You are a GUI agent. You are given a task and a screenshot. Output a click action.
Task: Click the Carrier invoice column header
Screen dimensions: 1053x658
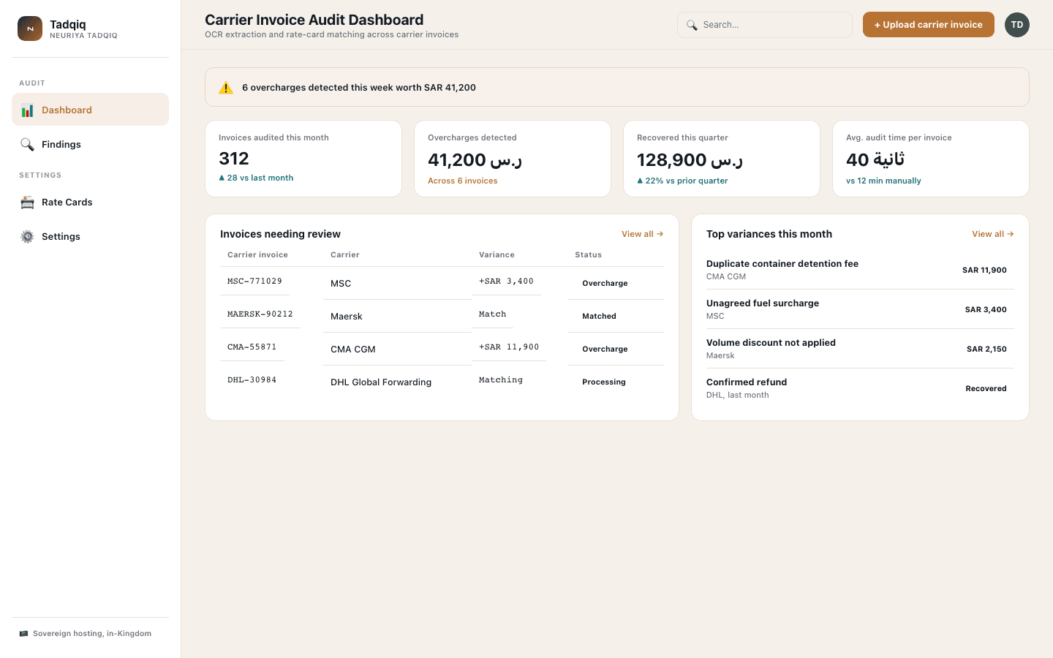click(257, 254)
